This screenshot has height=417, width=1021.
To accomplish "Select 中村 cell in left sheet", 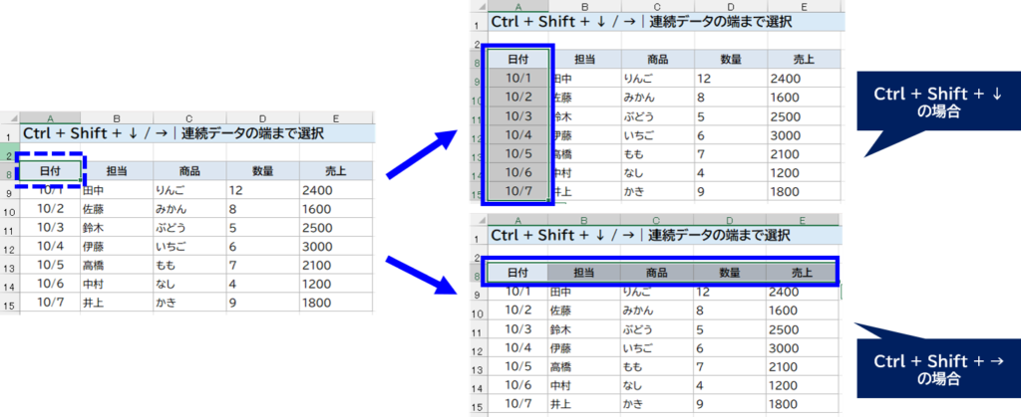I will coord(118,284).
